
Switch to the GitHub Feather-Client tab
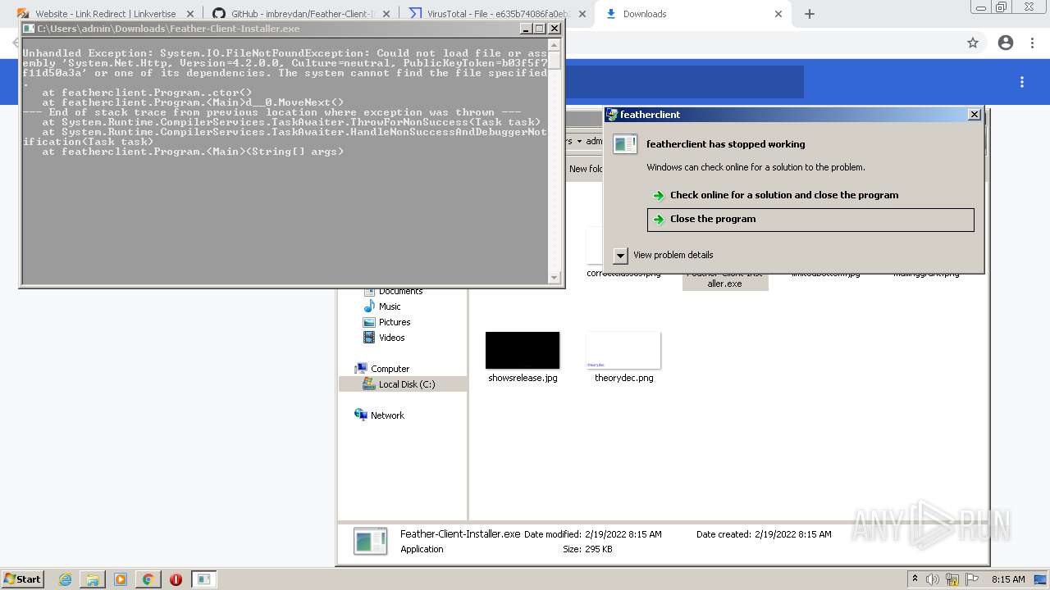click(301, 14)
